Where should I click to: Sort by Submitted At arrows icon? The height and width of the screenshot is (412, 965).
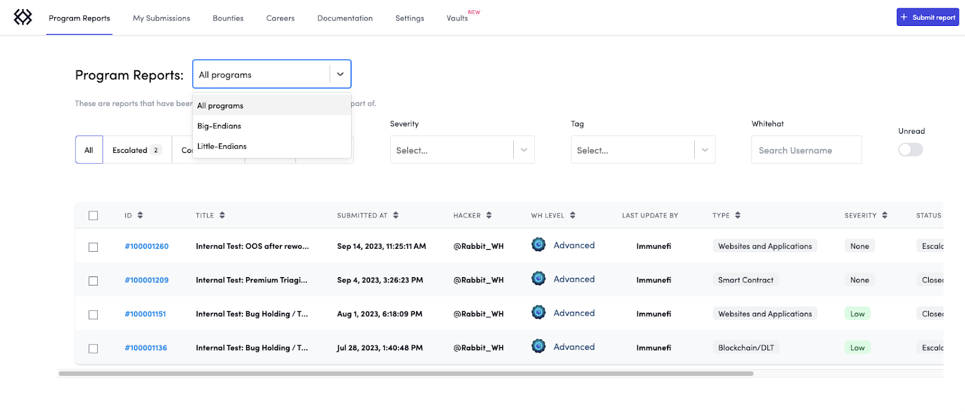[x=396, y=215]
